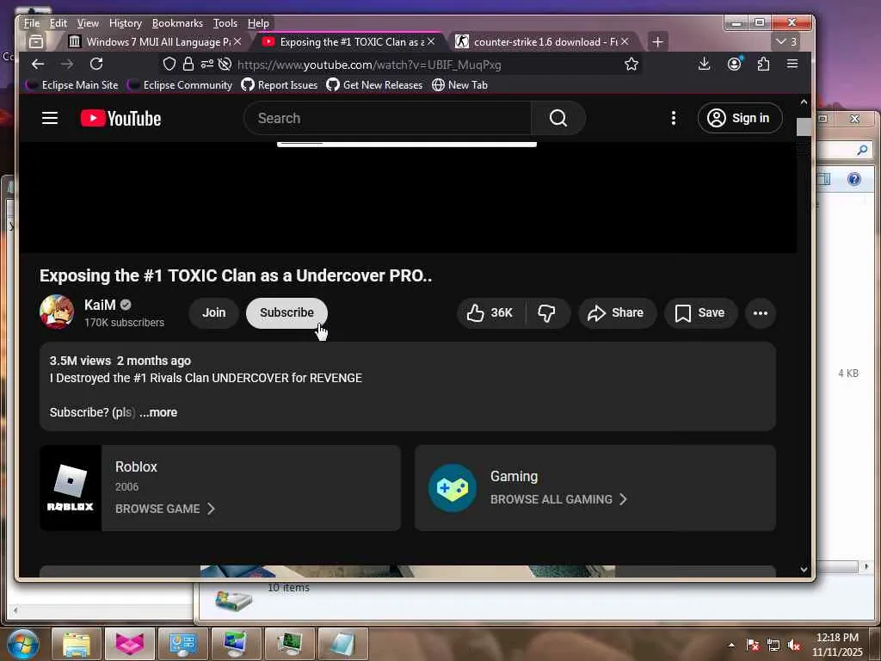Open New Tab bookmark

pyautogui.click(x=459, y=85)
